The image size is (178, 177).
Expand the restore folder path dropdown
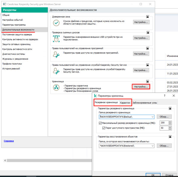tap(152, 146)
